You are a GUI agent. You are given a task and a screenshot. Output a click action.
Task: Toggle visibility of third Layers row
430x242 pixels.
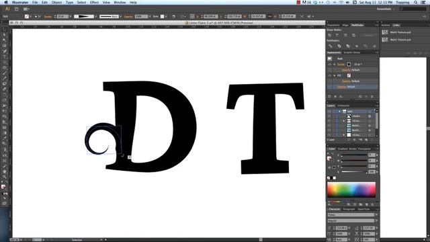[x=329, y=121]
